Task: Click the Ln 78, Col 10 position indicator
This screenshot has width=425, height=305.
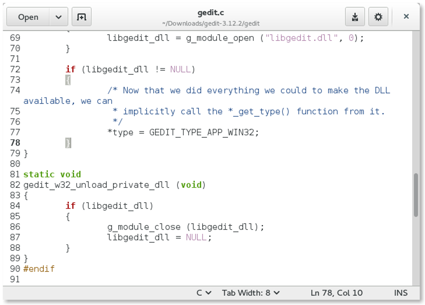Action: pyautogui.click(x=336, y=293)
